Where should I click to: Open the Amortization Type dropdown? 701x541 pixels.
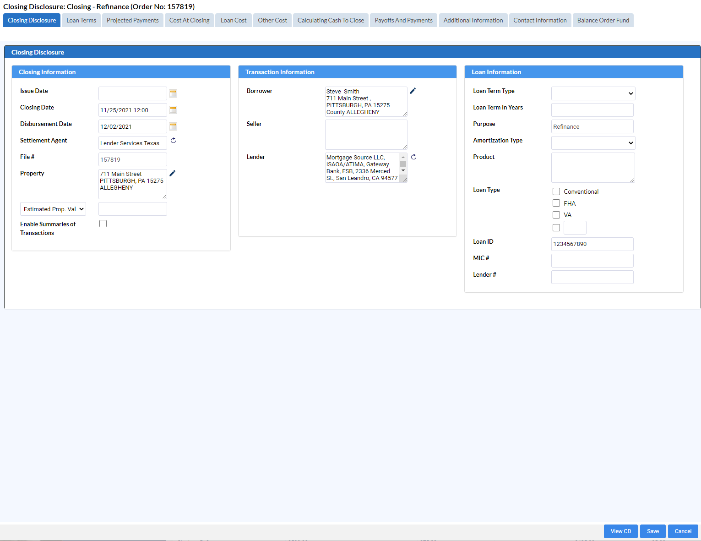pos(593,143)
